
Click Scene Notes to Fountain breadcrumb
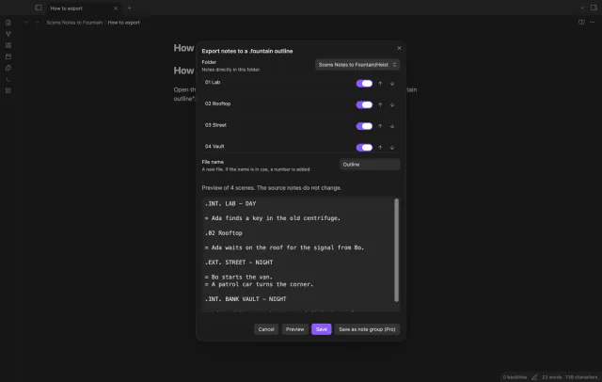point(74,23)
